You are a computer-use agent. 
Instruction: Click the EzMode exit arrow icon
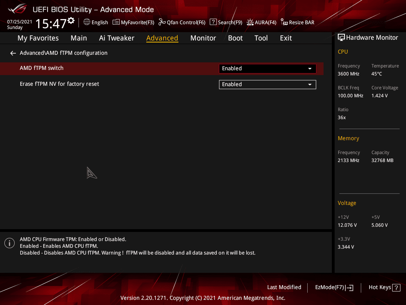[x=350, y=288]
